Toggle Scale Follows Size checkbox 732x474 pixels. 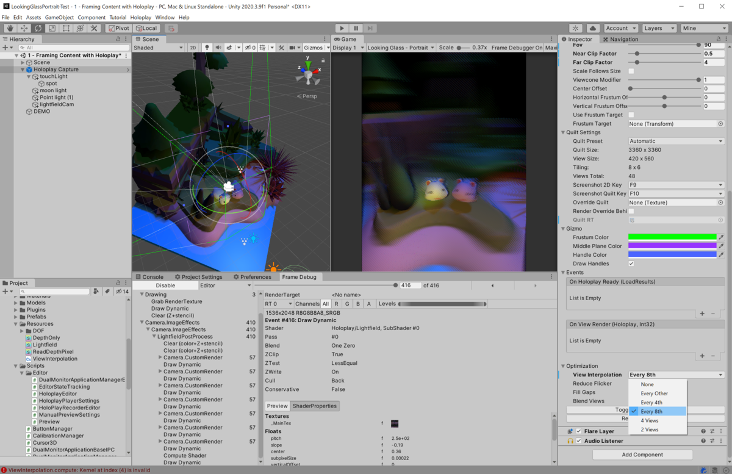click(x=631, y=71)
